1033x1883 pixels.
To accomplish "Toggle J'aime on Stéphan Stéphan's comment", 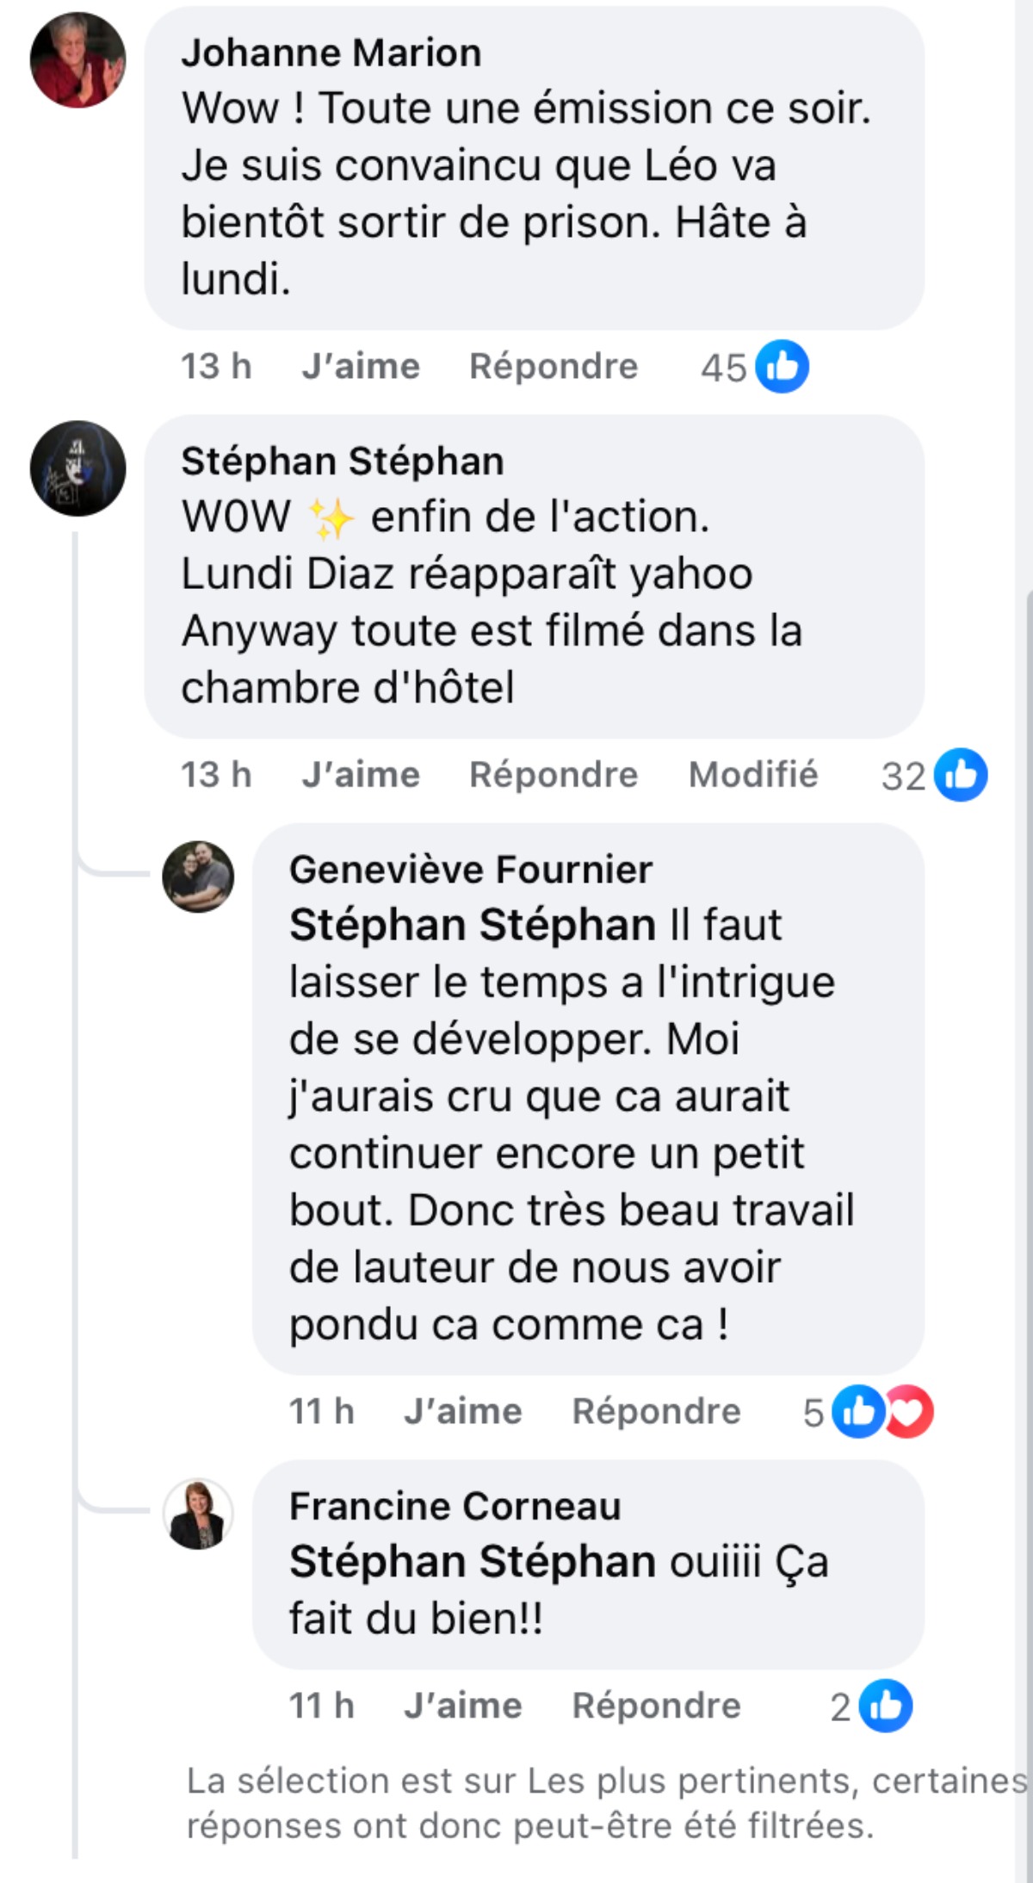I will pos(361,775).
